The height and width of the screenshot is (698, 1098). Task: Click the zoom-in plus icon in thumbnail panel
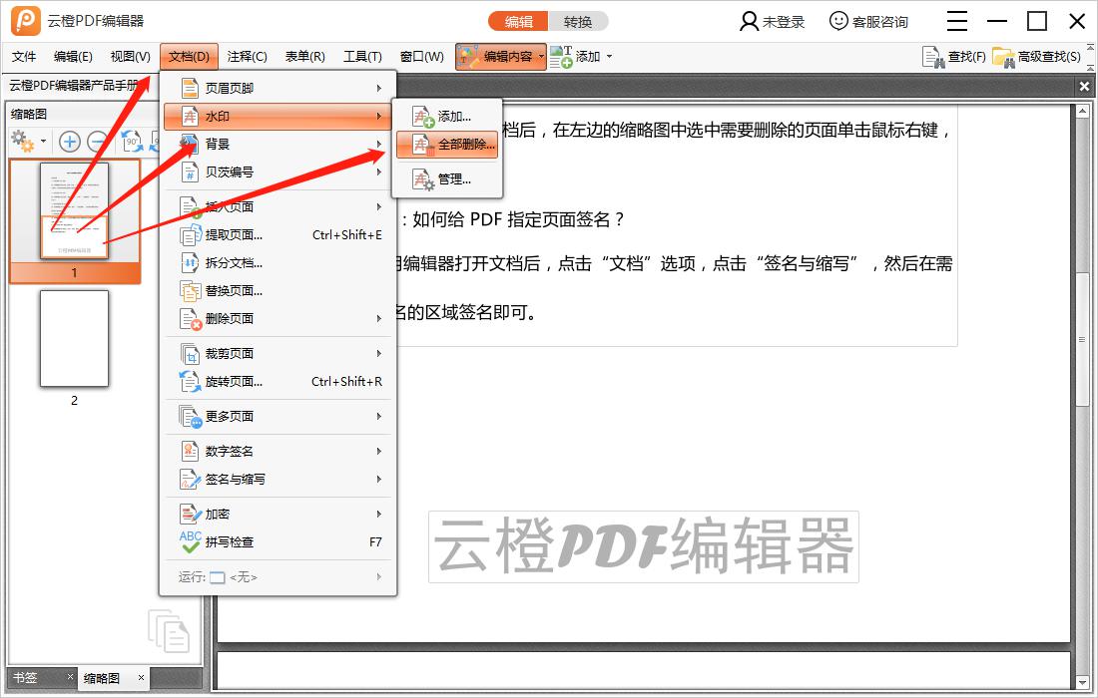pyautogui.click(x=69, y=141)
